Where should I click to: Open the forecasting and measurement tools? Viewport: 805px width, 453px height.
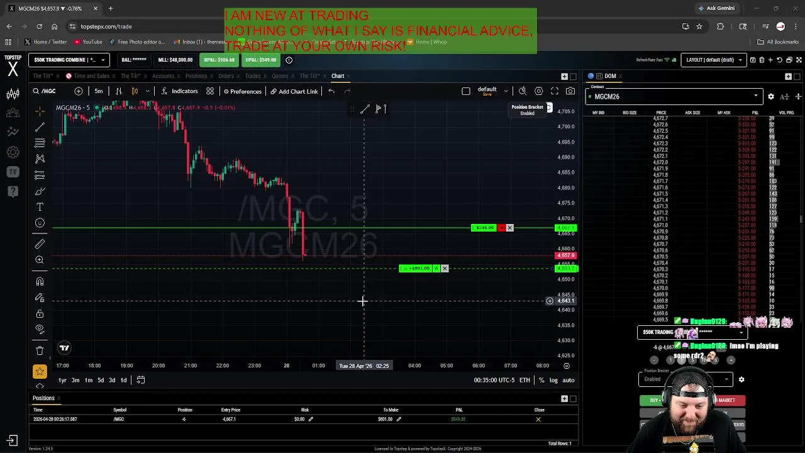tap(40, 175)
